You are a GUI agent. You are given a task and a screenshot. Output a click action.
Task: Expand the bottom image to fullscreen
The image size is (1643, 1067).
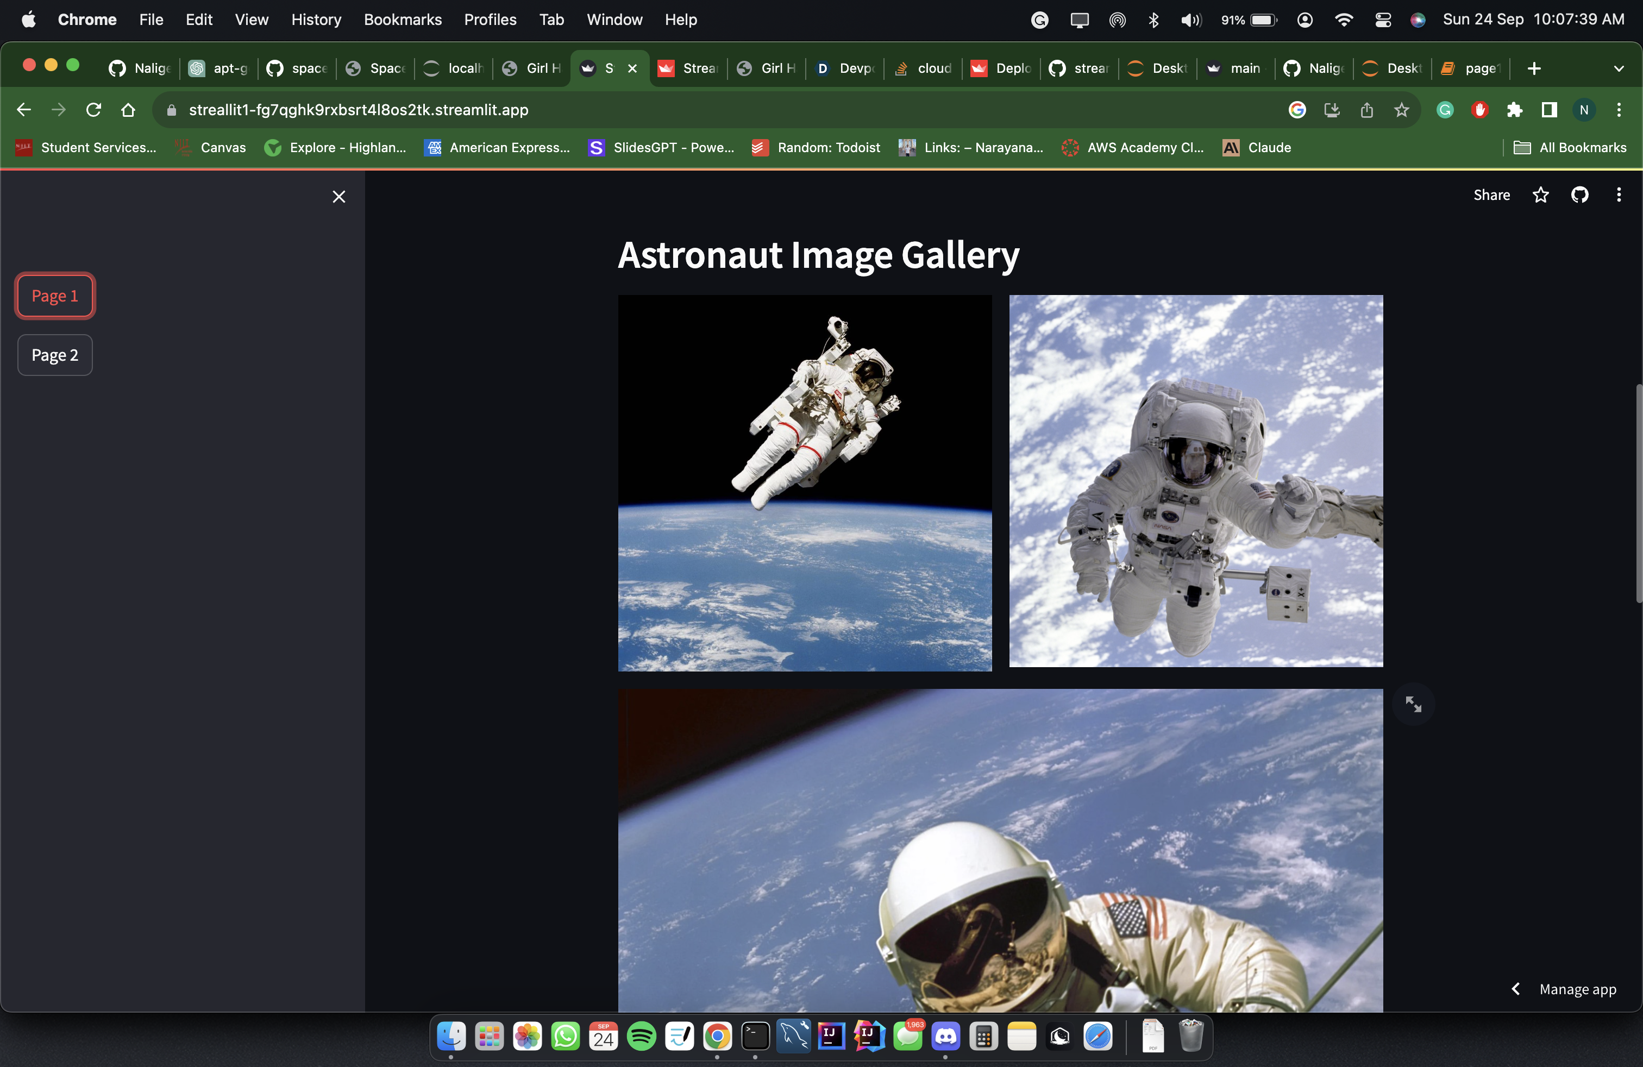pyautogui.click(x=1413, y=704)
